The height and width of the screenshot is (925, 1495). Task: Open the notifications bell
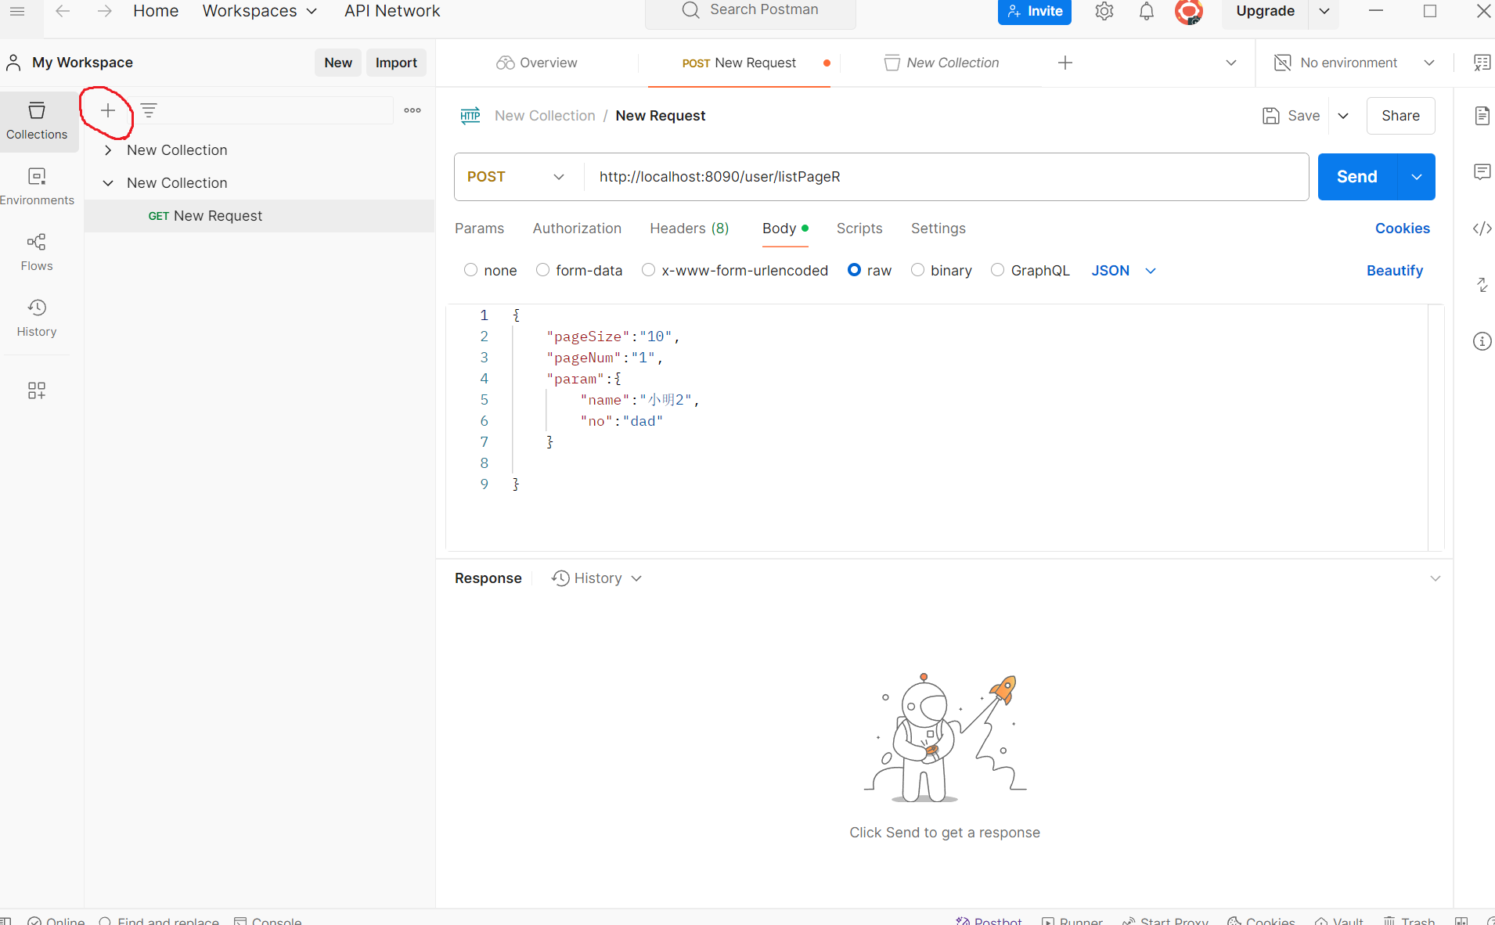[1147, 11]
